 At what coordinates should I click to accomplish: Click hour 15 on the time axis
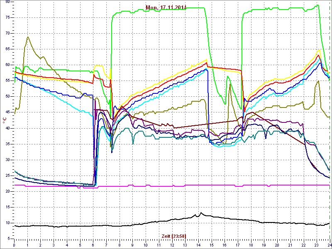(211, 245)
